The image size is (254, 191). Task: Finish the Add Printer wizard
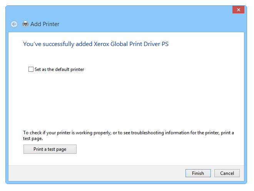click(198, 173)
